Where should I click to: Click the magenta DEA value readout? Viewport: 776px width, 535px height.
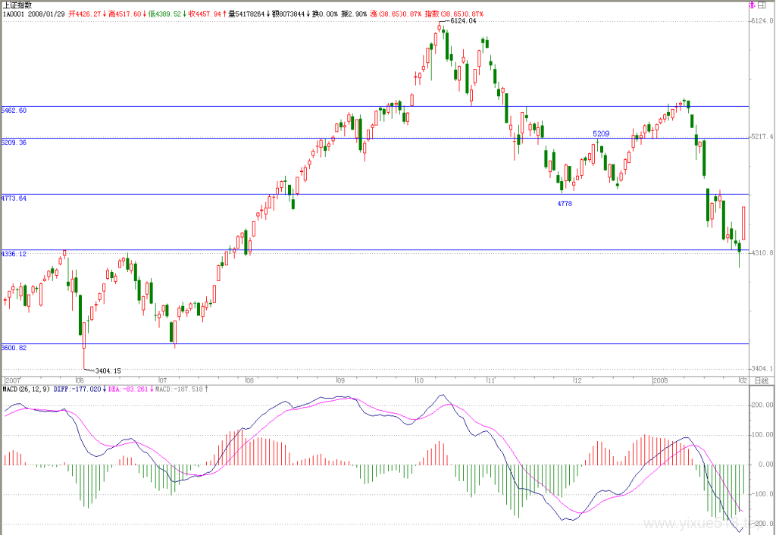coord(130,389)
